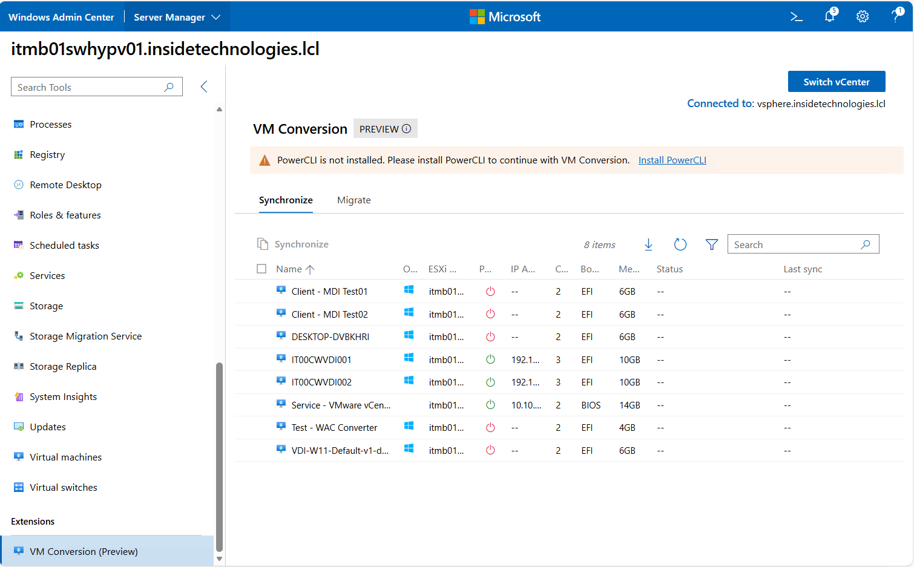Click the Switch vCenter button
Image resolution: width=914 pixels, height=567 pixels.
836,82
